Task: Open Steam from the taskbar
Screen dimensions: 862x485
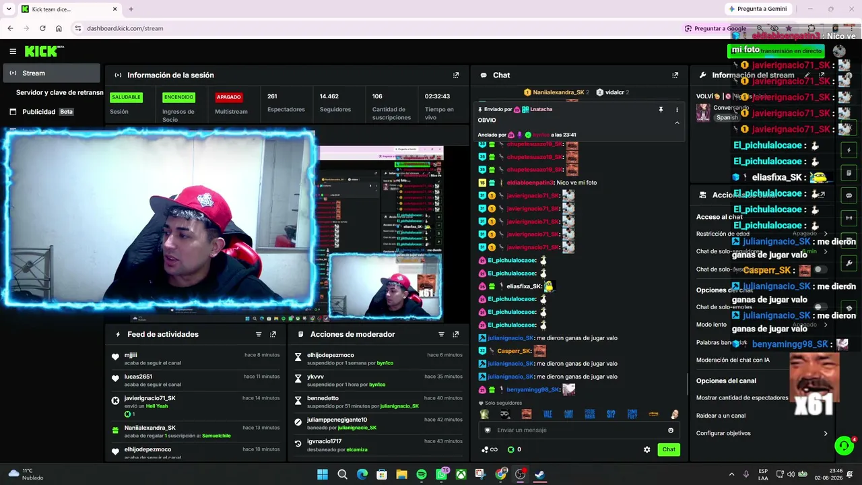Action: 540,474
